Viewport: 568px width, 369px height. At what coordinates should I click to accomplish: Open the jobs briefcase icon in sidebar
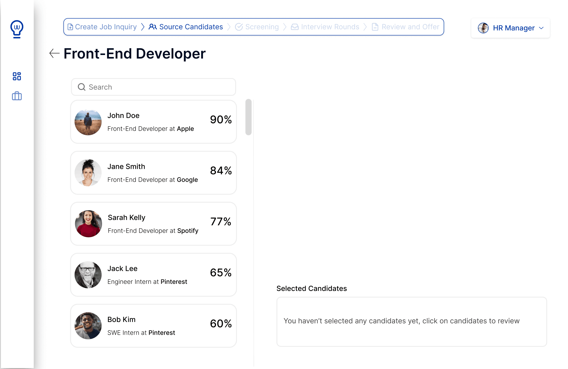tap(17, 96)
